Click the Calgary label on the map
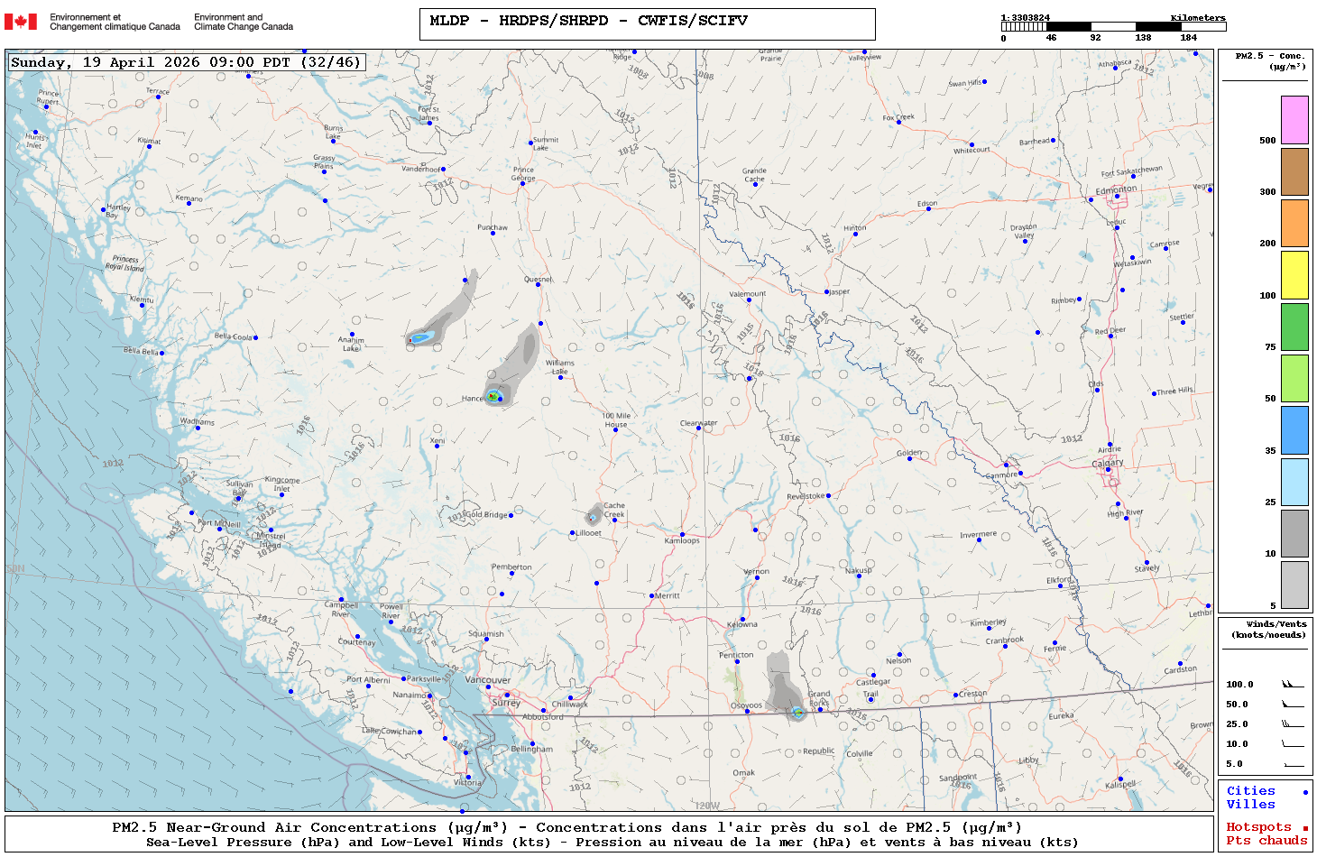The width and height of the screenshot is (1317, 857). (1108, 463)
